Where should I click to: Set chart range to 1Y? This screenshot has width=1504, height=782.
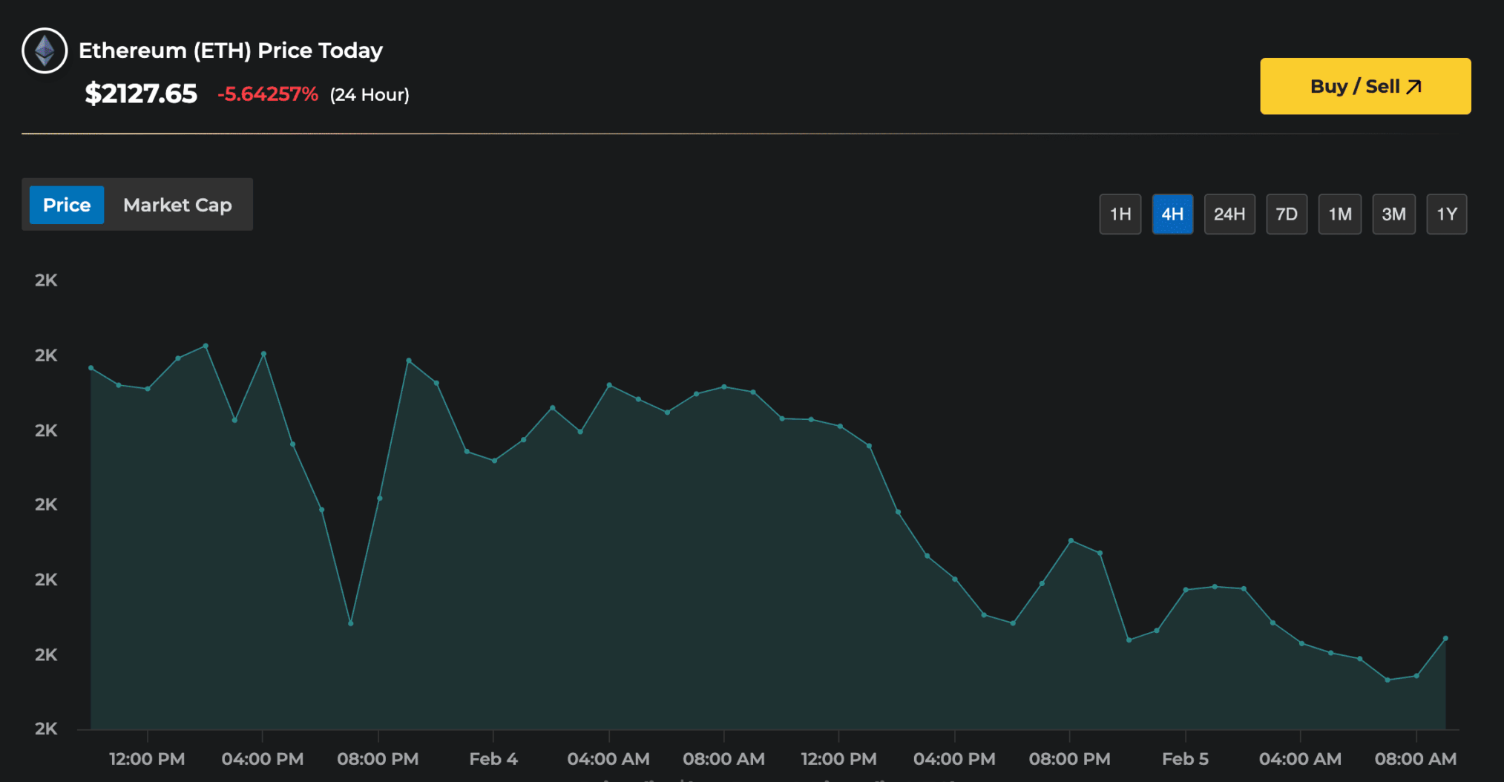1446,214
